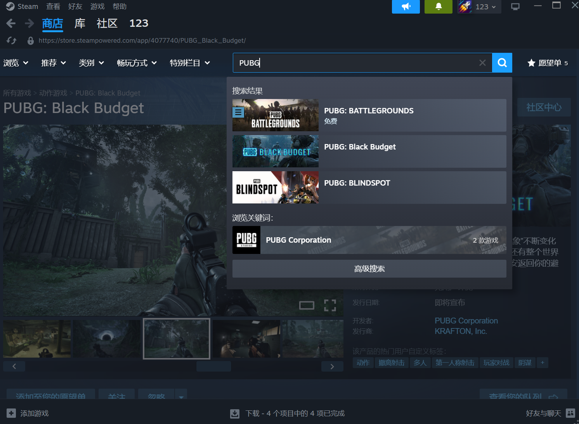Open the 库 library tab
Viewport: 579px width, 424px height.
80,24
